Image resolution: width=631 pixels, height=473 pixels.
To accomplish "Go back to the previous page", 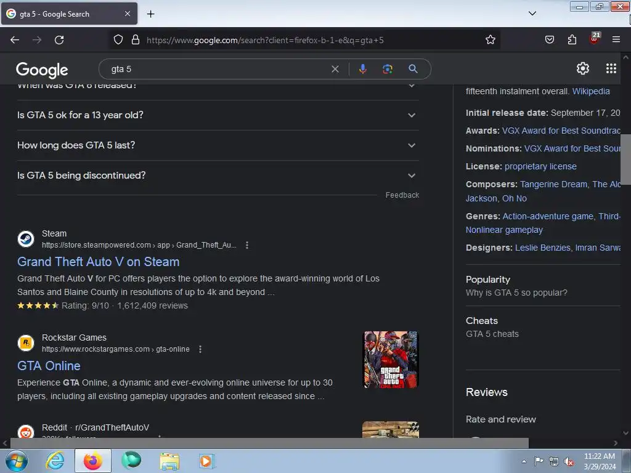I will pos(15,40).
